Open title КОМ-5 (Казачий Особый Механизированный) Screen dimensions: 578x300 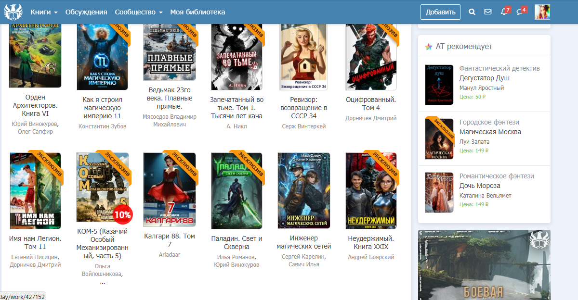point(103,243)
